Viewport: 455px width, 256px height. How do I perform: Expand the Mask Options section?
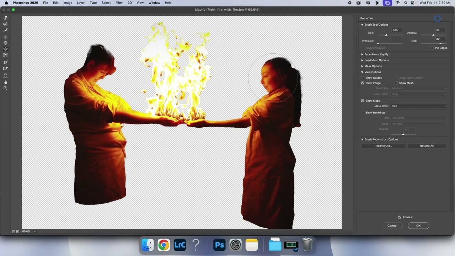[x=362, y=66]
